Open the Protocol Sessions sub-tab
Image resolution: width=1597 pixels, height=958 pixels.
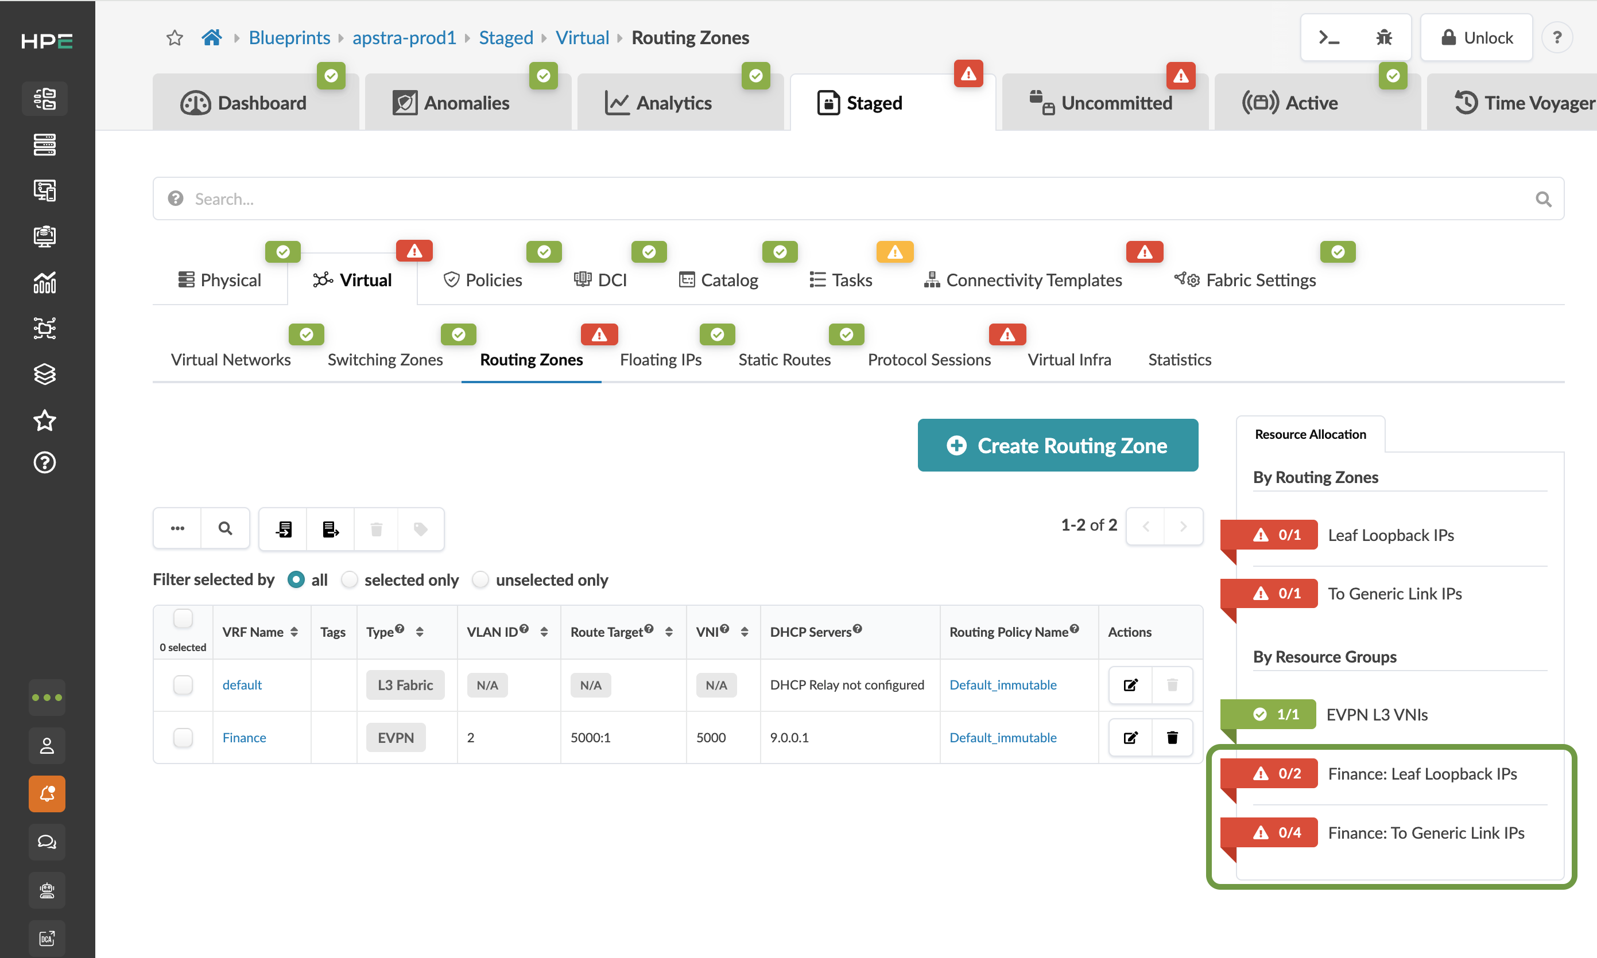tap(929, 360)
